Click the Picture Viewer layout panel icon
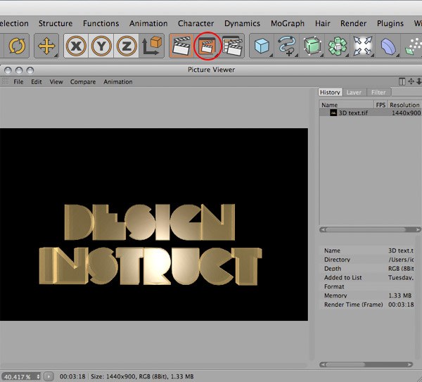This screenshot has width=422, height=382. [x=402, y=82]
